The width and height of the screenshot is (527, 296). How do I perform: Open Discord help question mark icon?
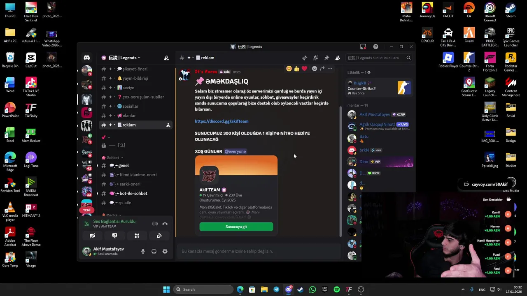pyautogui.click(x=375, y=46)
